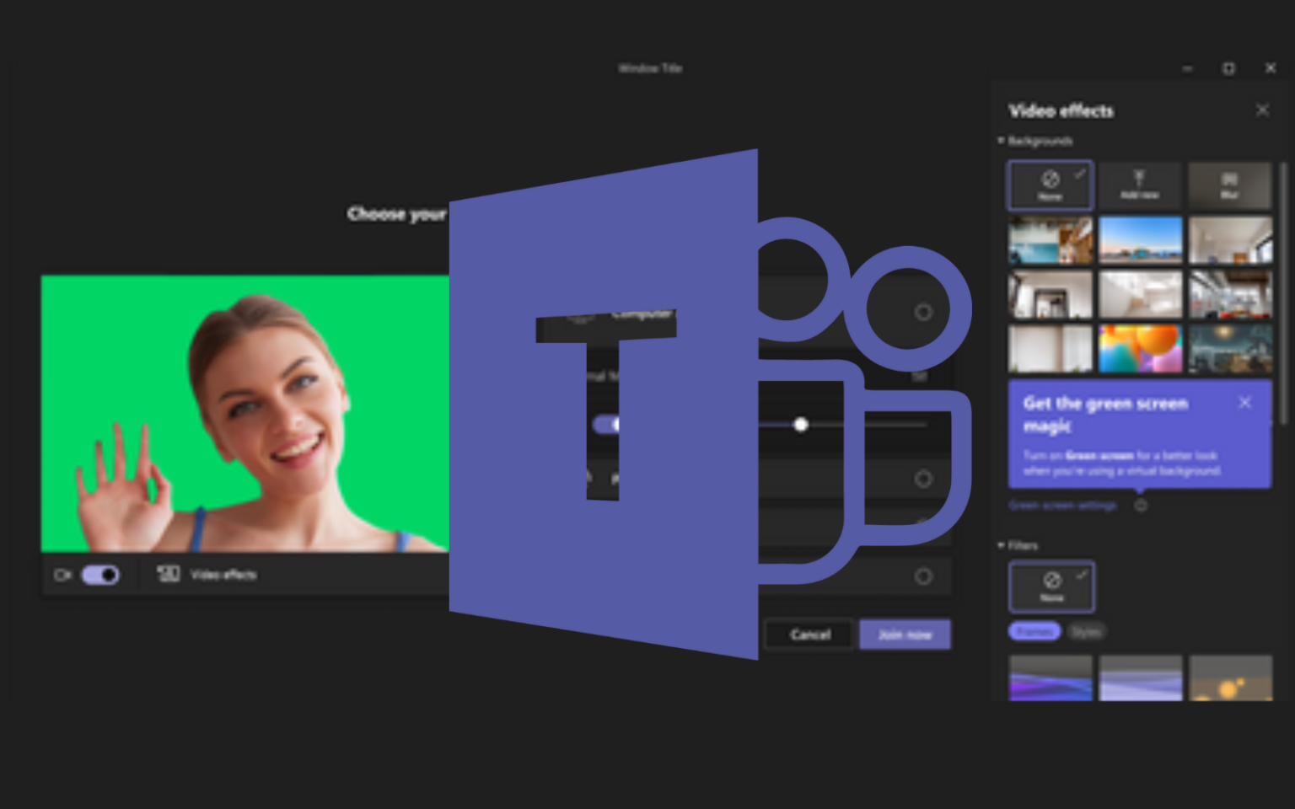Apply the light lavender wave frame filter

pyautogui.click(x=1140, y=678)
